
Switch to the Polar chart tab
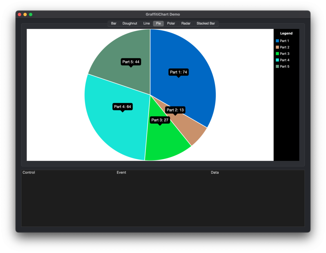click(171, 23)
